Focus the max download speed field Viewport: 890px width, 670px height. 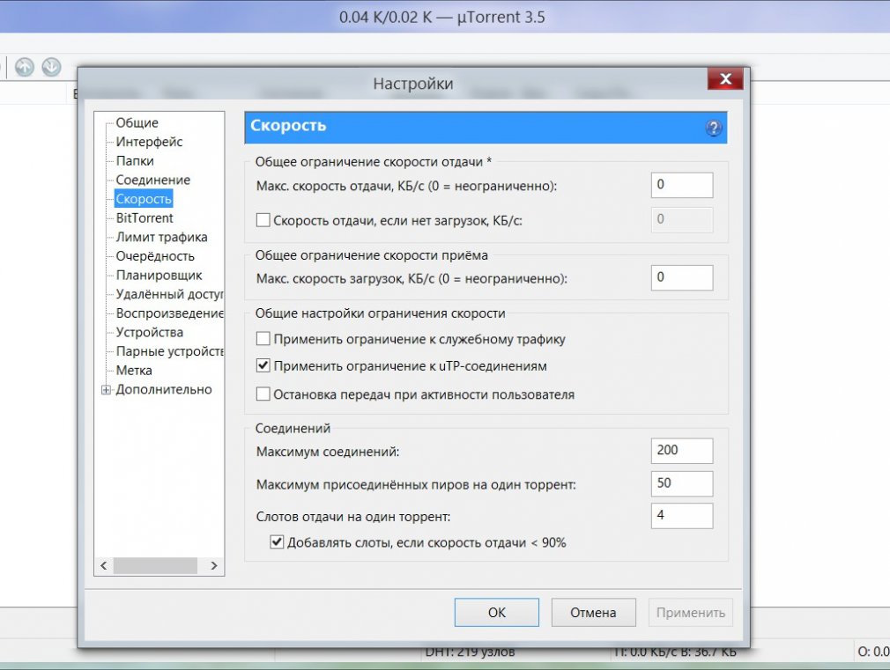[682, 278]
